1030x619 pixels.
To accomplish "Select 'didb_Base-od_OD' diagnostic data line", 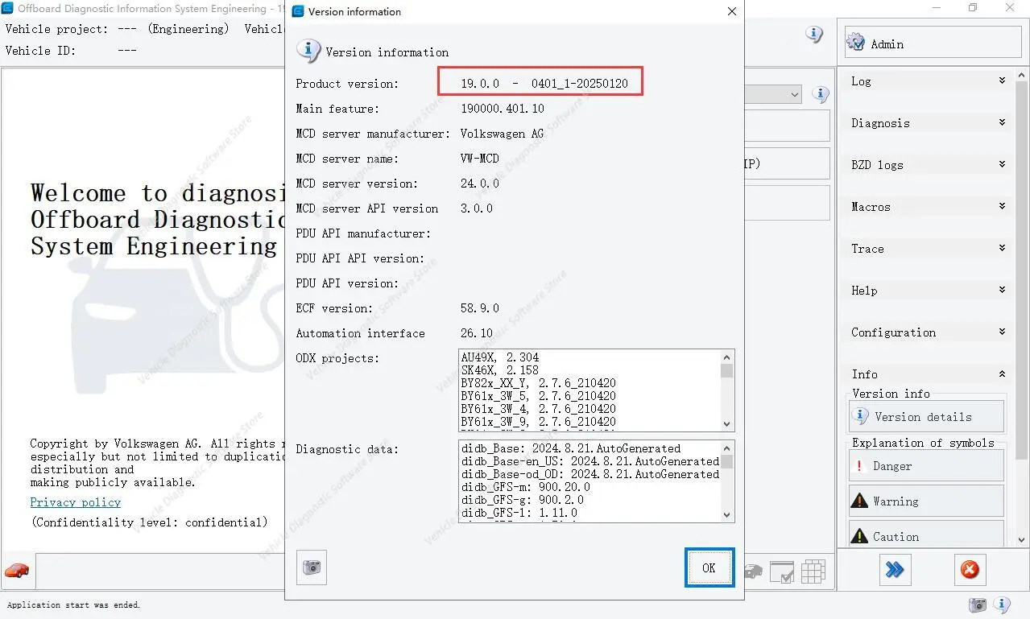I will pos(590,474).
